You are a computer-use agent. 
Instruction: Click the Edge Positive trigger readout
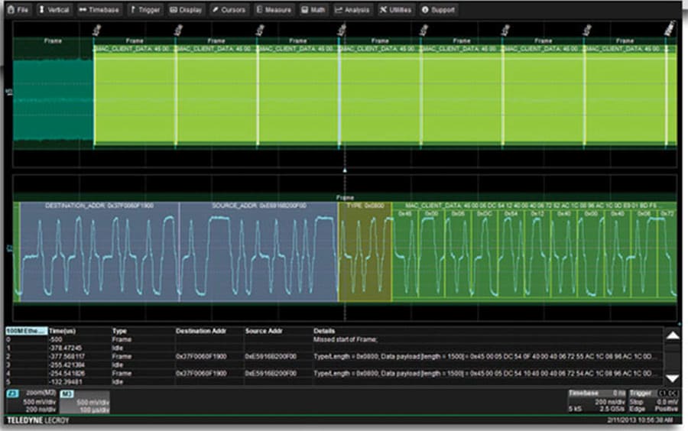pyautogui.click(x=654, y=409)
